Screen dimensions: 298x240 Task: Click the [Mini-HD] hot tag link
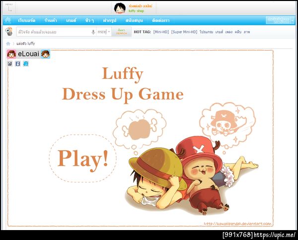pyautogui.click(x=161, y=32)
